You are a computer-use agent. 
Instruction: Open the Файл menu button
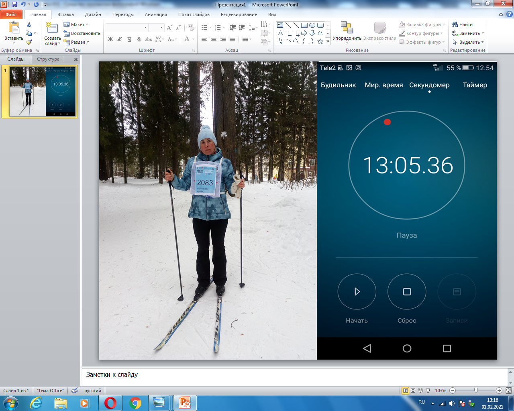click(x=11, y=14)
